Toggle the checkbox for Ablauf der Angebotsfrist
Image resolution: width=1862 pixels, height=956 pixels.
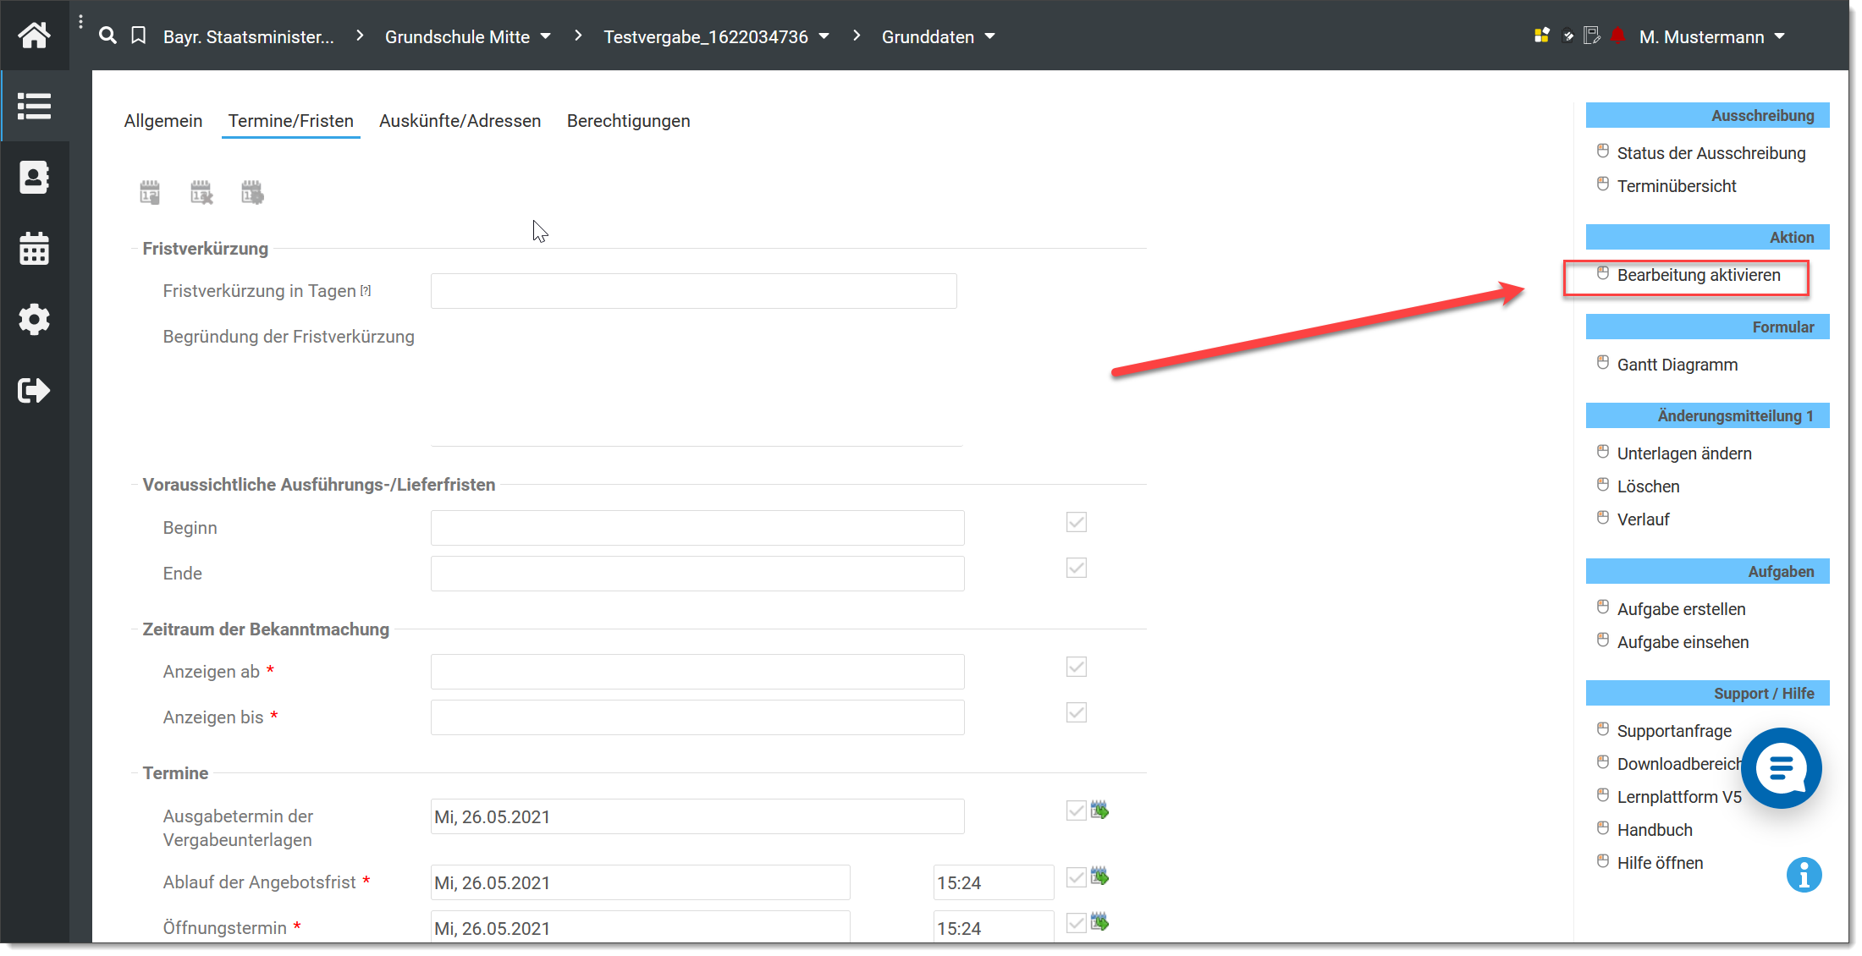pyautogui.click(x=1077, y=877)
